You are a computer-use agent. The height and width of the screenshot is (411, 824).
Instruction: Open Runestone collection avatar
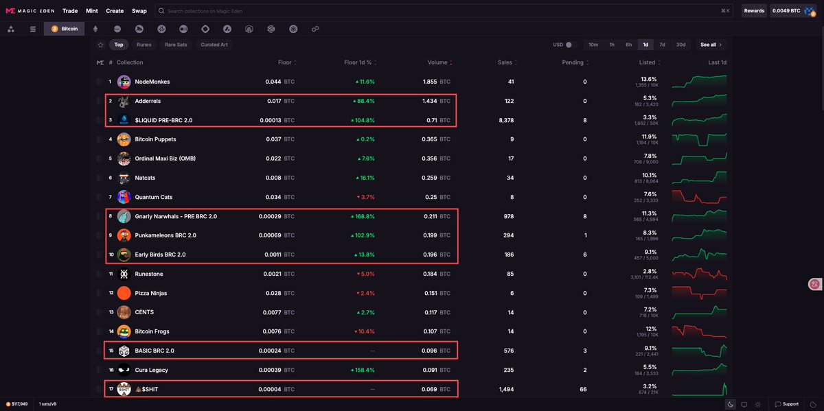click(x=124, y=274)
